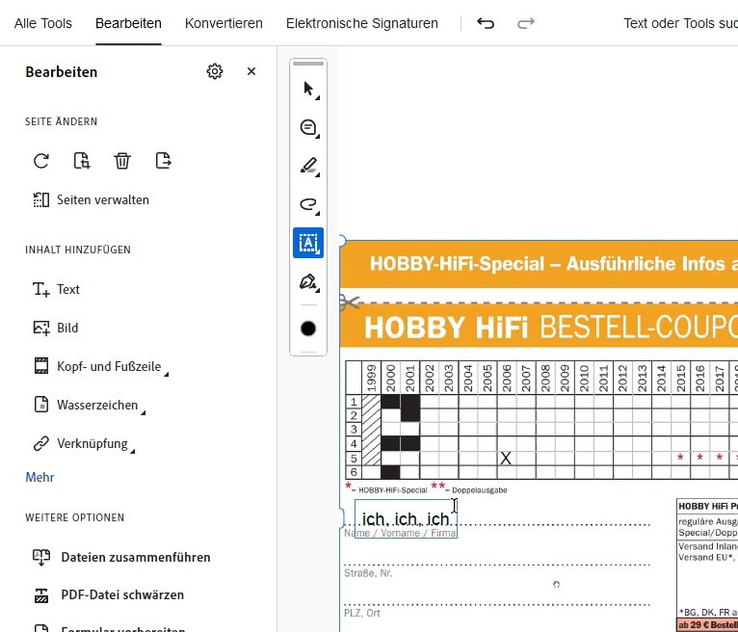Click the redo arrow
The width and height of the screenshot is (738, 632).
526,23
